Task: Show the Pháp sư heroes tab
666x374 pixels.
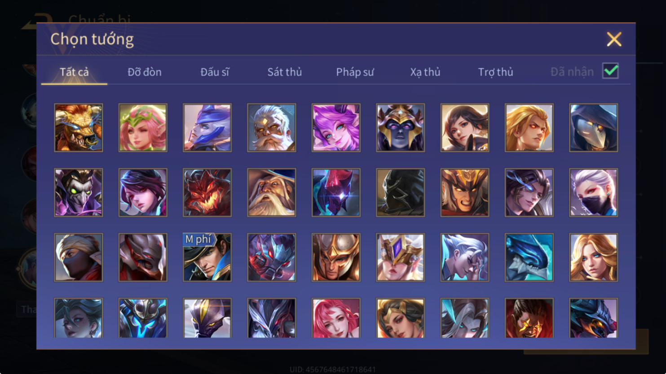Action: [355, 72]
